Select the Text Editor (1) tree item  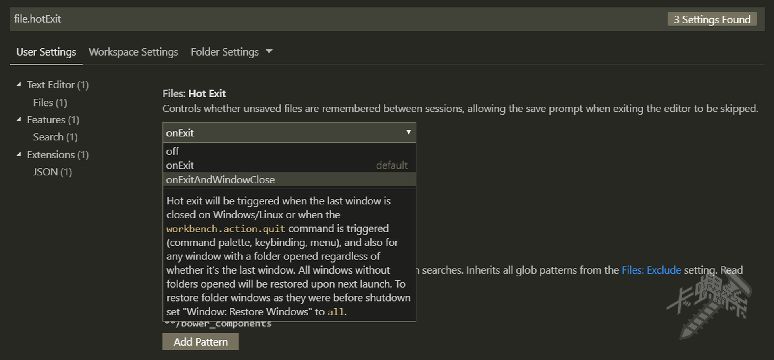(x=58, y=85)
